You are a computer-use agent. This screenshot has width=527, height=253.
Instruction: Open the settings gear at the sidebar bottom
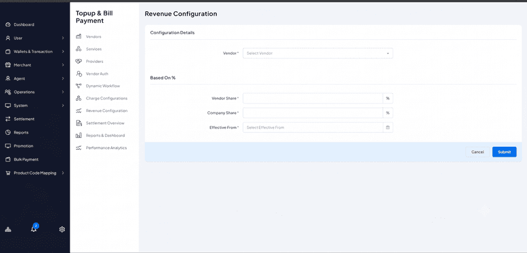[x=62, y=229]
